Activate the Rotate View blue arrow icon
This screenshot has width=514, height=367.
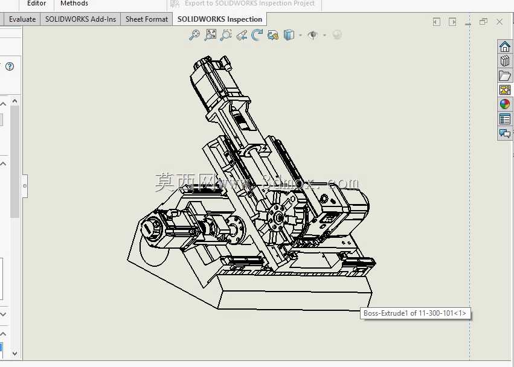click(257, 35)
